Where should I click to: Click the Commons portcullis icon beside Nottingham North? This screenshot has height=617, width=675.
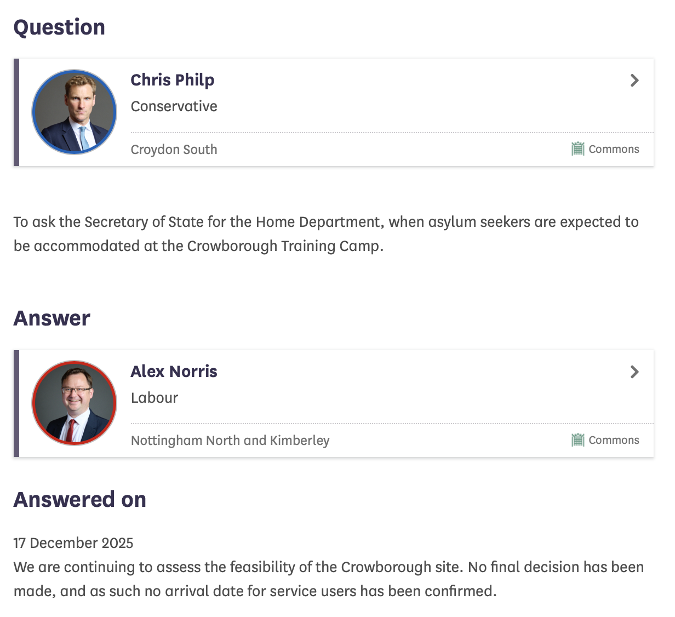(x=577, y=440)
